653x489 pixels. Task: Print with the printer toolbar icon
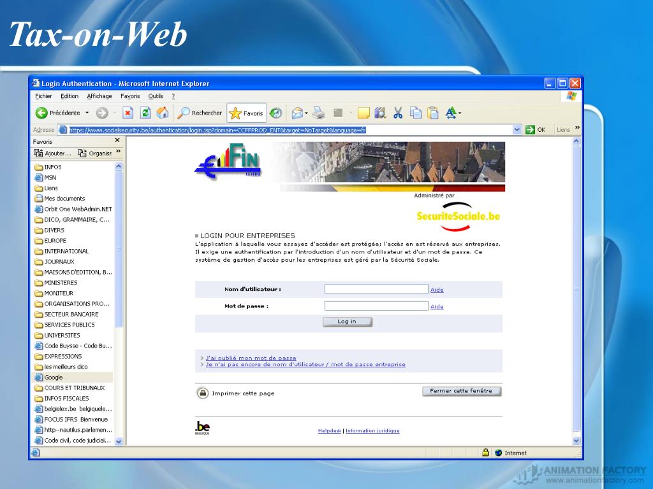[319, 113]
